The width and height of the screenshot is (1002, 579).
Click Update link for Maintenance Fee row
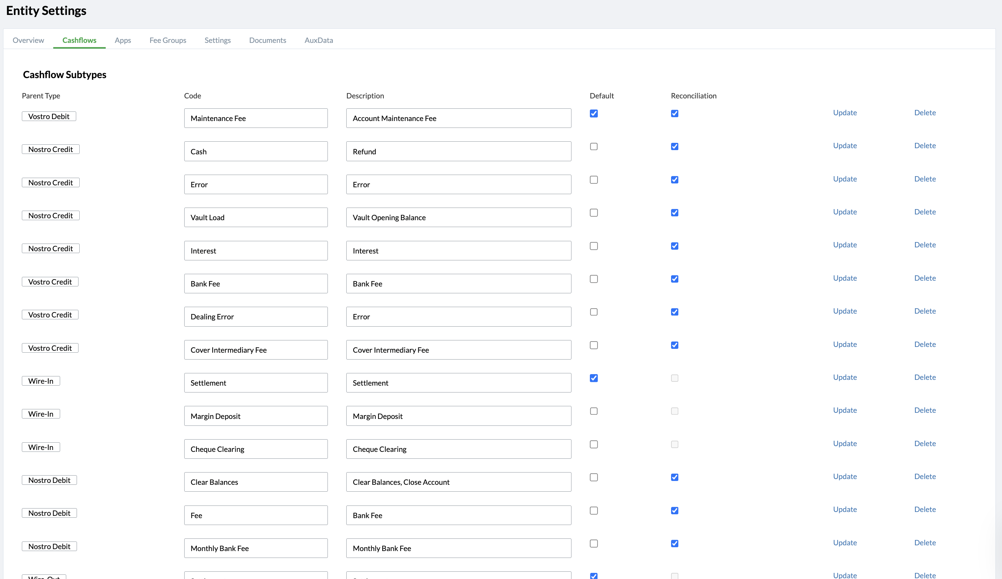(x=845, y=113)
